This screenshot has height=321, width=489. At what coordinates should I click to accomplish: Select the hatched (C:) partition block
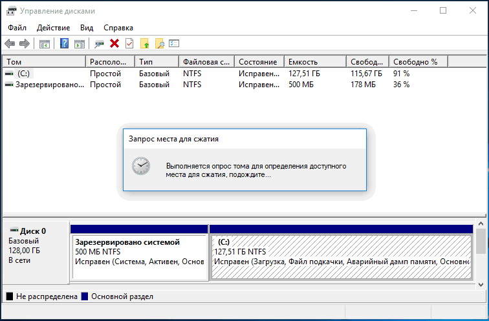coord(341,253)
